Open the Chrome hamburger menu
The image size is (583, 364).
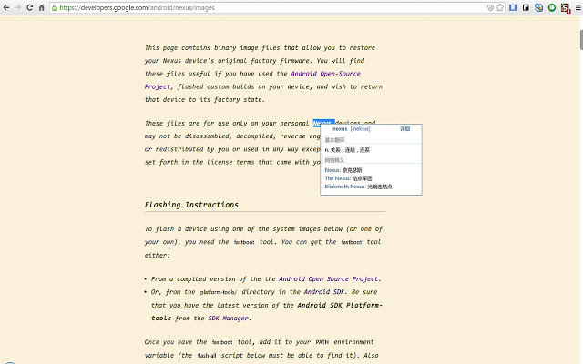(578, 7)
